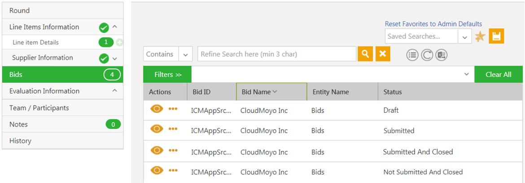The width and height of the screenshot is (525, 183).
Task: Click the circular refresh icon
Action: coord(427,55)
